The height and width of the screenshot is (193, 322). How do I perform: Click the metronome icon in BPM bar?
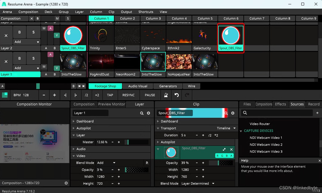166,95
